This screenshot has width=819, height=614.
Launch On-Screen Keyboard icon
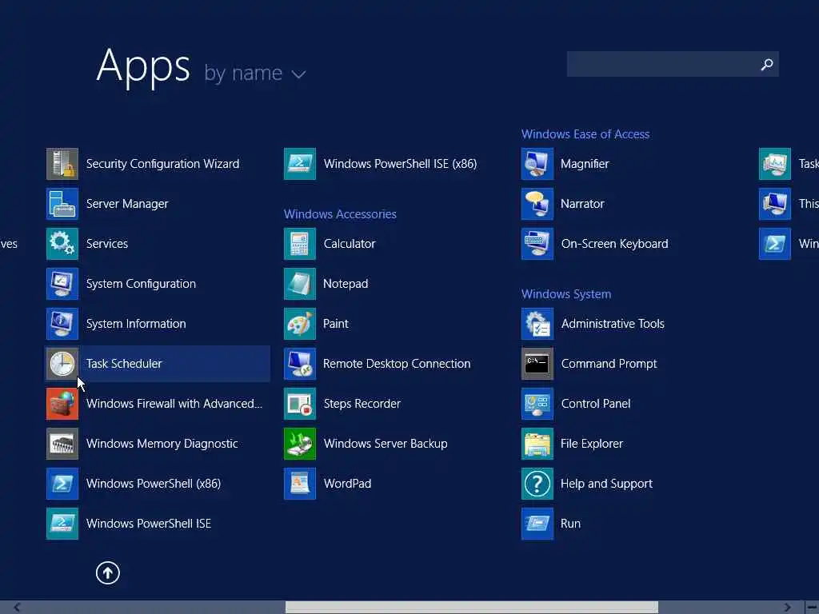pyautogui.click(x=537, y=244)
